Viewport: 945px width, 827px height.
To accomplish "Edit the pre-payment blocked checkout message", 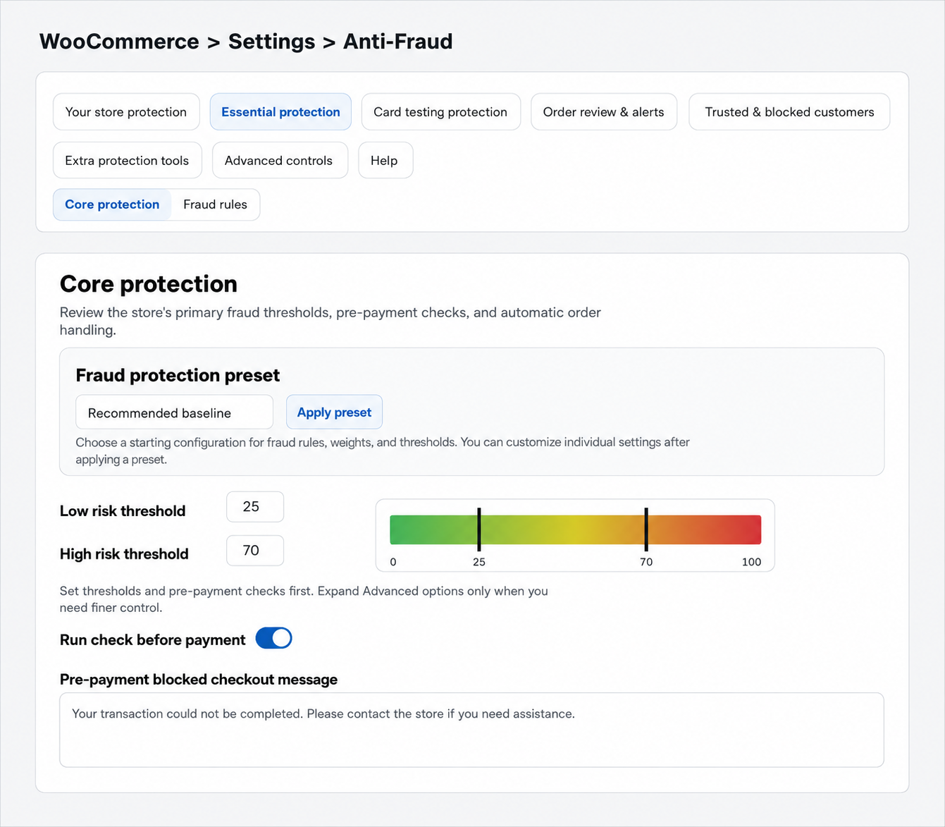I will pyautogui.click(x=471, y=730).
